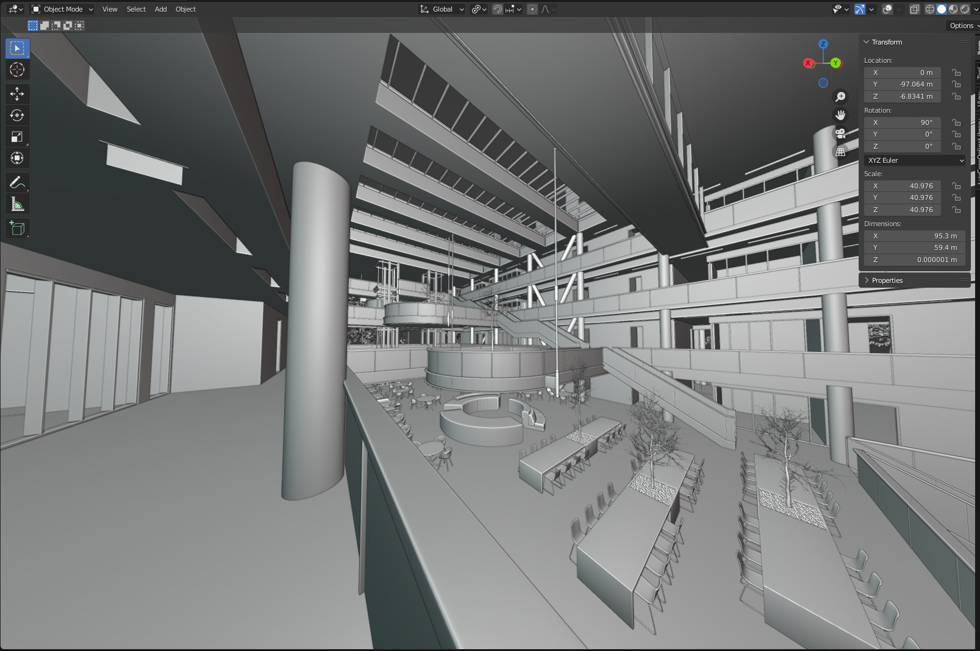Choose the Scale tool
Viewport: 980px width, 651px height.
pos(17,137)
